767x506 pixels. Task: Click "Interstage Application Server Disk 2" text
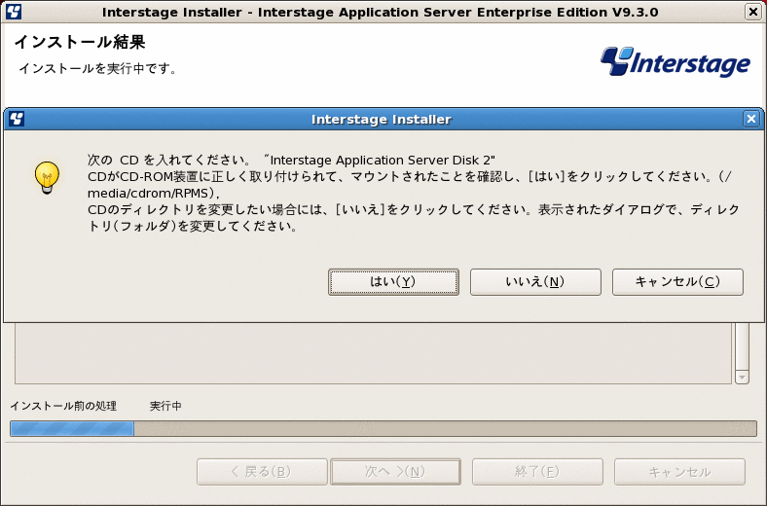380,161
